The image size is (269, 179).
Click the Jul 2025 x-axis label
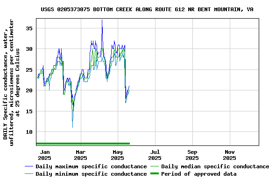pos(155,155)
